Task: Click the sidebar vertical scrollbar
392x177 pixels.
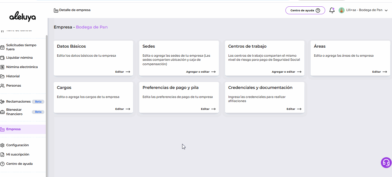Action: pos(47,87)
